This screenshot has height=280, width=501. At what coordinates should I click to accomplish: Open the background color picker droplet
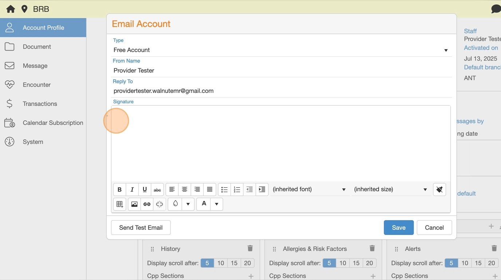(175, 204)
